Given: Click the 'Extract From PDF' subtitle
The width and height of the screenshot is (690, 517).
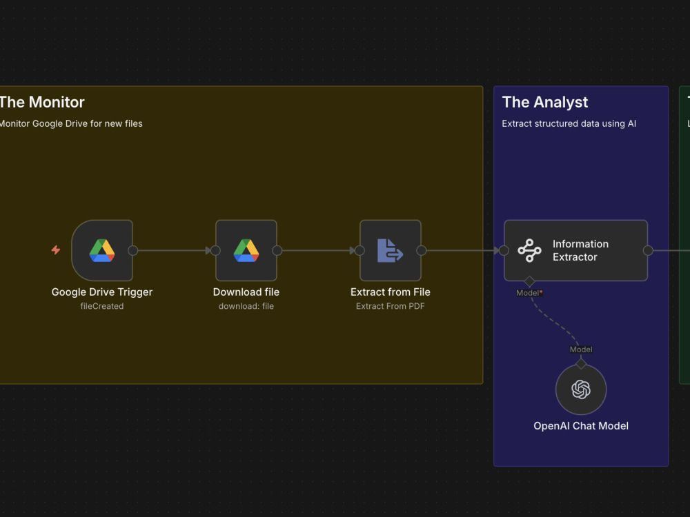Looking at the screenshot, I should click(x=391, y=306).
